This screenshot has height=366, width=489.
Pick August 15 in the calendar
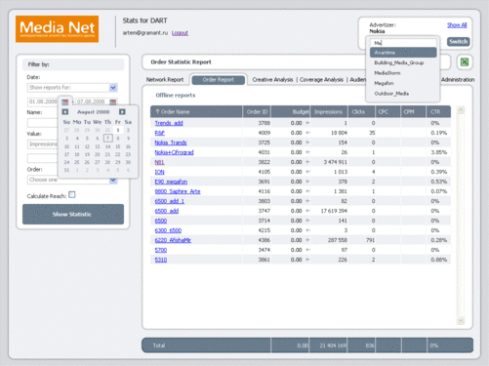point(118,146)
